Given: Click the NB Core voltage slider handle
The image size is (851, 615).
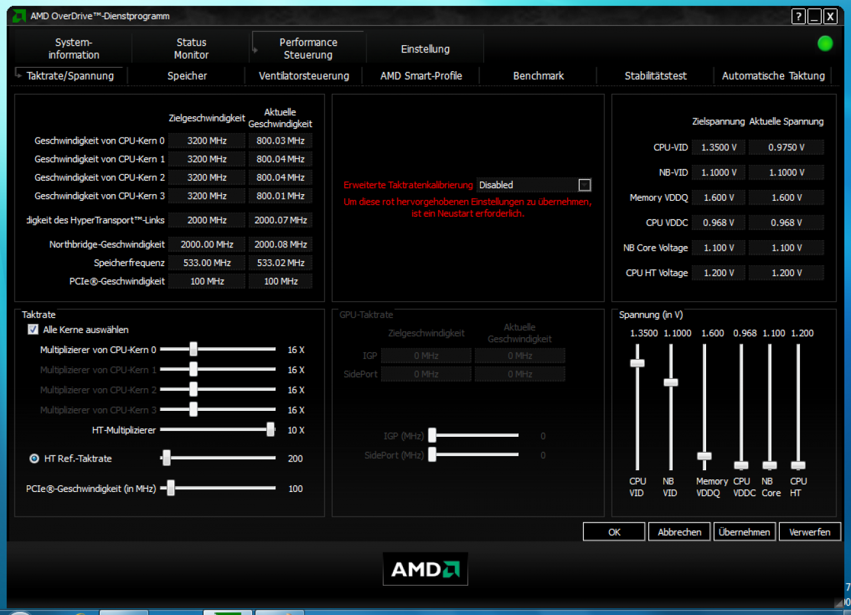Looking at the screenshot, I should point(770,465).
